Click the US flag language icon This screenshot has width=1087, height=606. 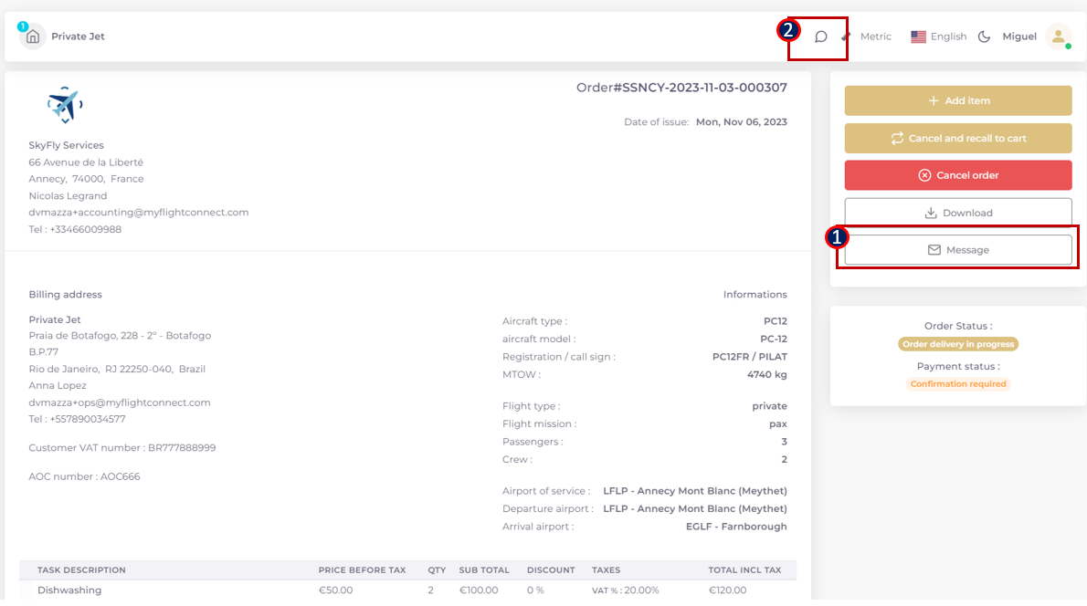click(x=918, y=37)
